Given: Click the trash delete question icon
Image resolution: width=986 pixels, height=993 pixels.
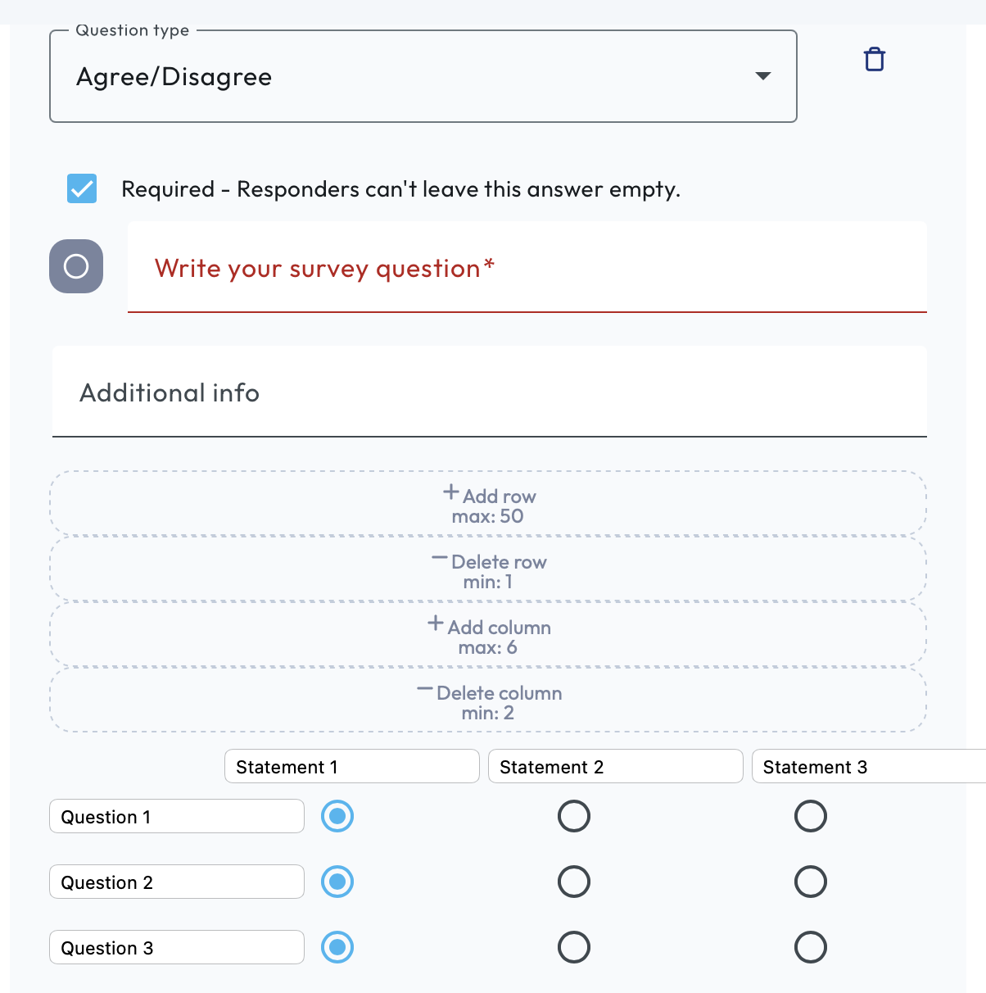Looking at the screenshot, I should tap(875, 60).
